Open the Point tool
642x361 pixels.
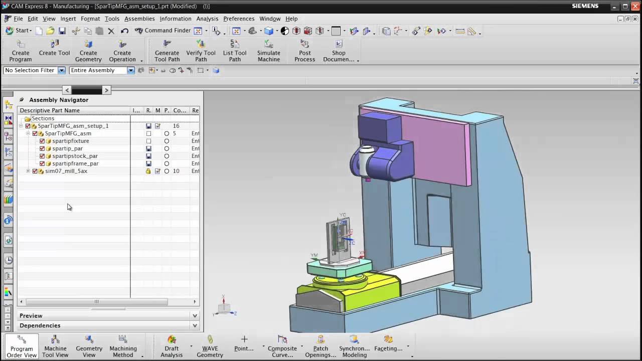(244, 344)
